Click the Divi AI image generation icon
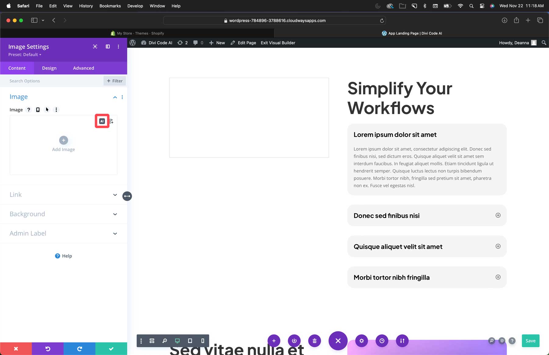This screenshot has width=549, height=355. [102, 121]
